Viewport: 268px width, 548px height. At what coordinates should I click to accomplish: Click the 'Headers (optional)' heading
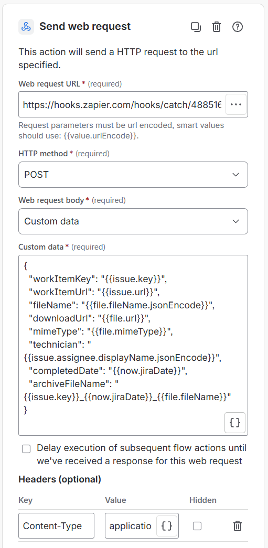coord(60,479)
